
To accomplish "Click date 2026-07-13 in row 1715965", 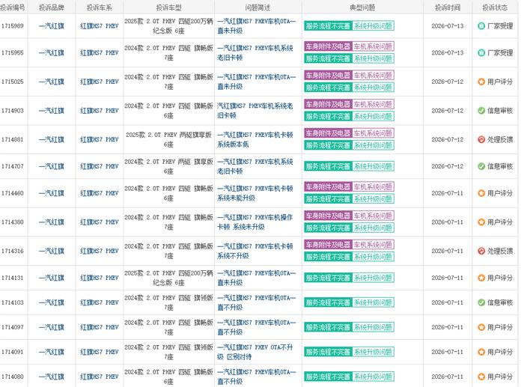I will (x=448, y=53).
